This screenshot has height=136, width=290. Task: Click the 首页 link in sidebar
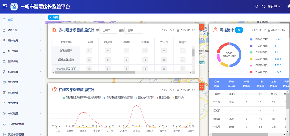[x=11, y=20]
